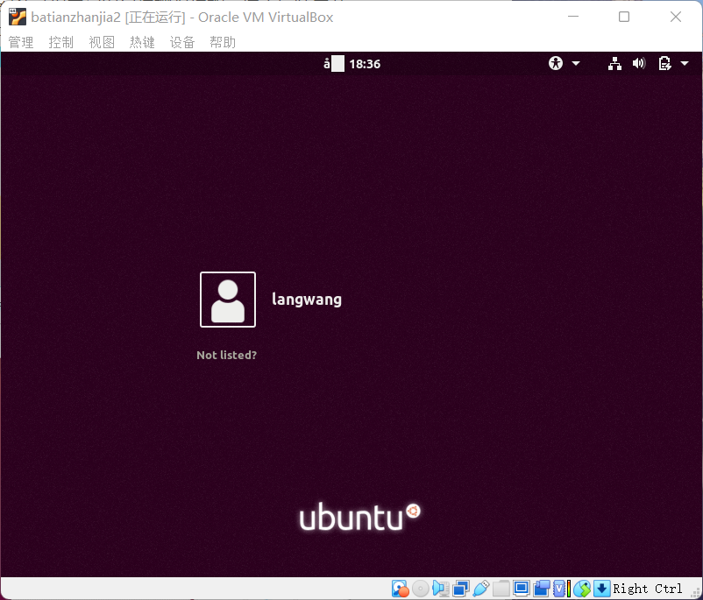Open the 设备 menu
Viewport: 703px width, 600px height.
click(182, 42)
